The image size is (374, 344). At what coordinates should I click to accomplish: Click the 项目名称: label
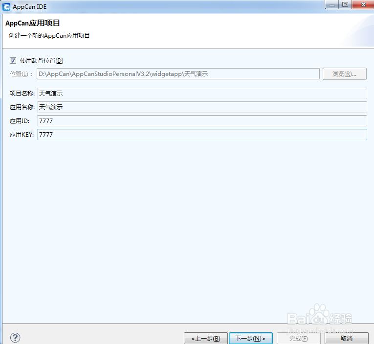coord(22,93)
